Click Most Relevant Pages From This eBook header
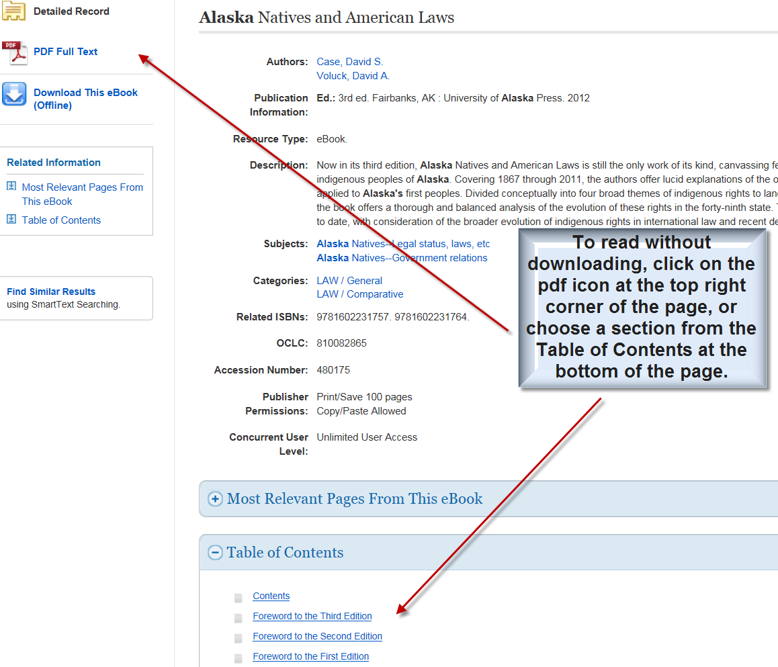 (x=355, y=498)
